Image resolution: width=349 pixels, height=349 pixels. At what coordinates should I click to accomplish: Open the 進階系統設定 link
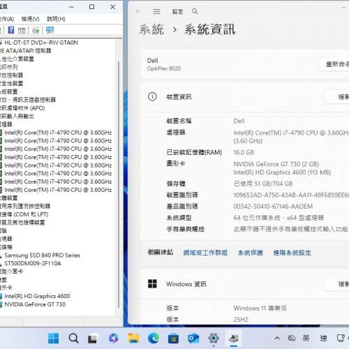(x=292, y=253)
